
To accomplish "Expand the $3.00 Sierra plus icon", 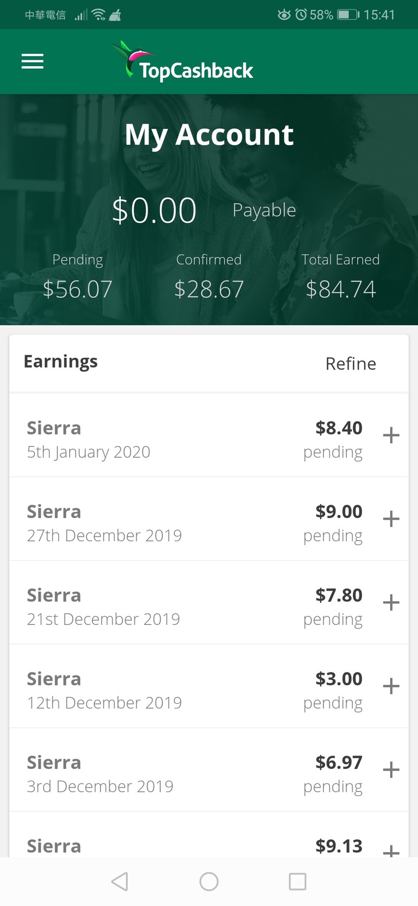I will [391, 686].
